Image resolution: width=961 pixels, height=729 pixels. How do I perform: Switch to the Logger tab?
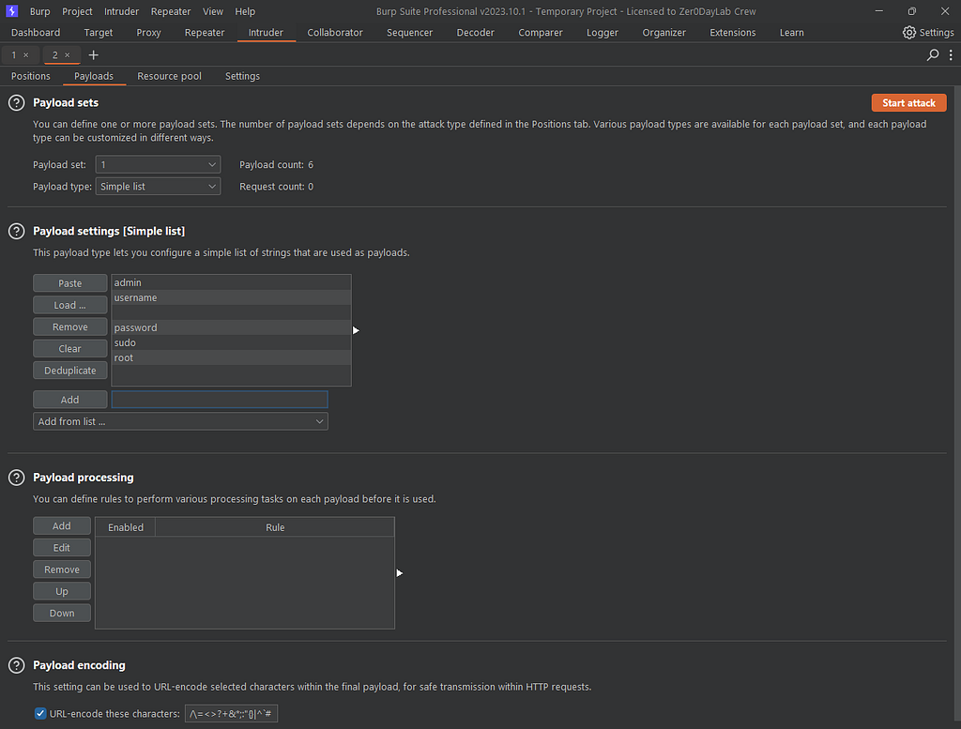pyautogui.click(x=603, y=33)
